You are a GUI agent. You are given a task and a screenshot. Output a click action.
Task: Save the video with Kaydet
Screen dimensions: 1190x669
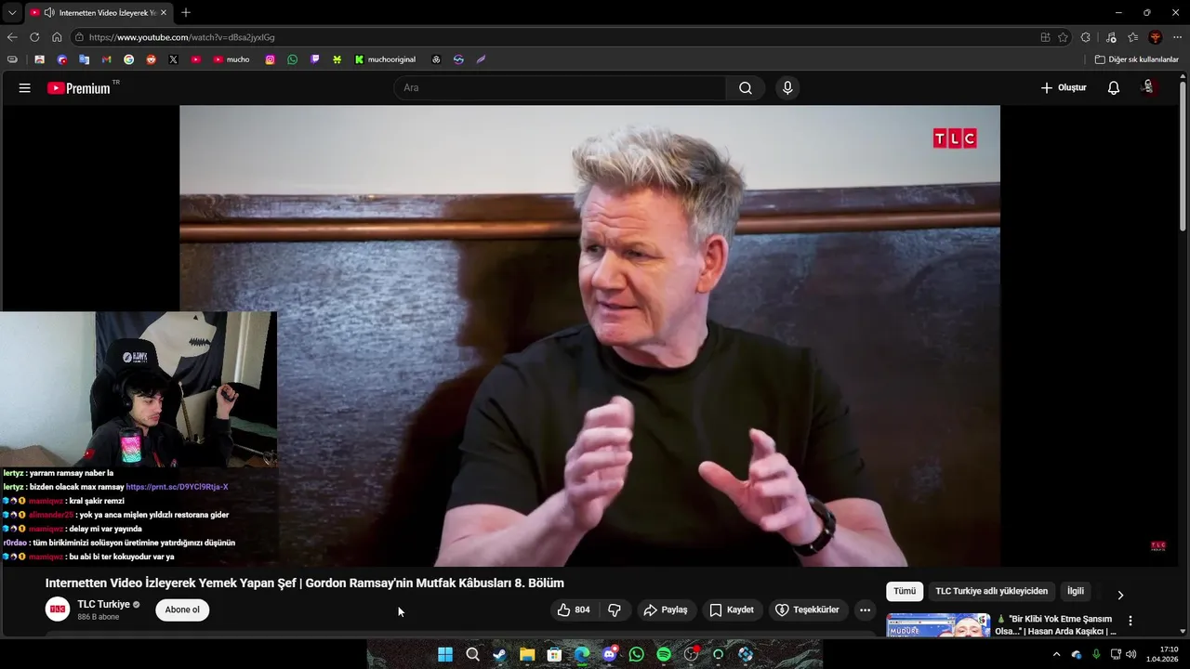[x=732, y=610]
